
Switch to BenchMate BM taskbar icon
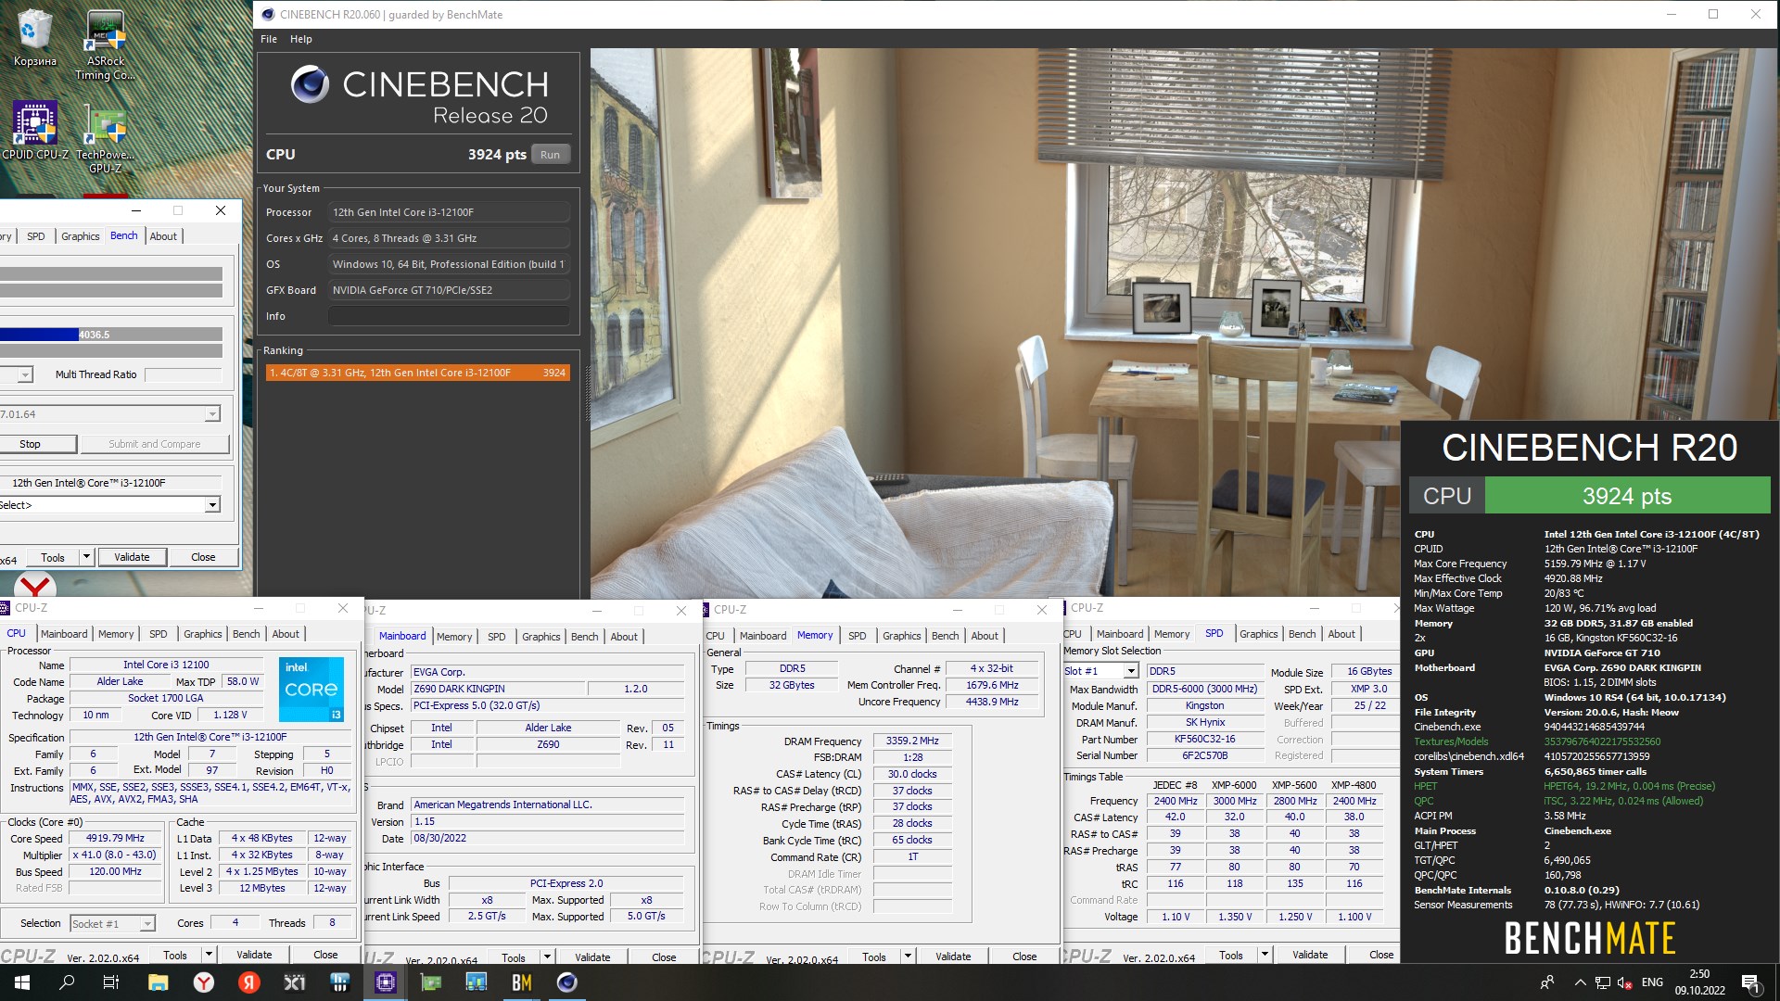521,982
